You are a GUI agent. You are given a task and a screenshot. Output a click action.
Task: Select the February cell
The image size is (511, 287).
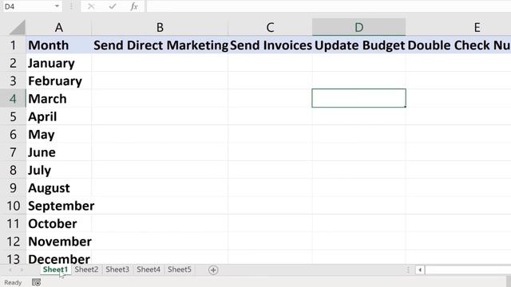[58, 81]
